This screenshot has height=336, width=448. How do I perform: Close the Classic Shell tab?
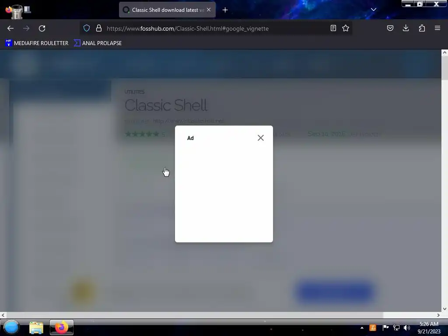coord(209,10)
